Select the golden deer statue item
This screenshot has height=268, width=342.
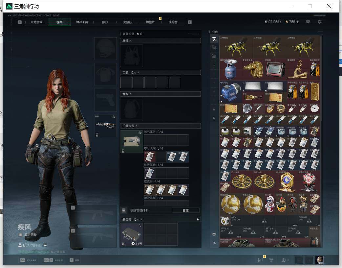[x=298, y=69]
